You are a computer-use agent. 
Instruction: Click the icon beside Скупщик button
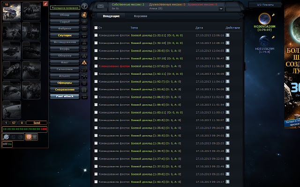pyautogui.click(x=84, y=36)
